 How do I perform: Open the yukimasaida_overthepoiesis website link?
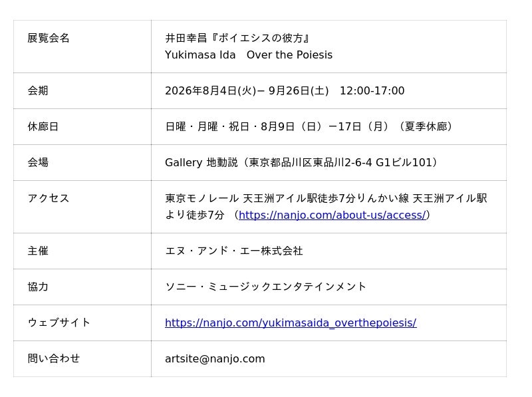point(291,323)
